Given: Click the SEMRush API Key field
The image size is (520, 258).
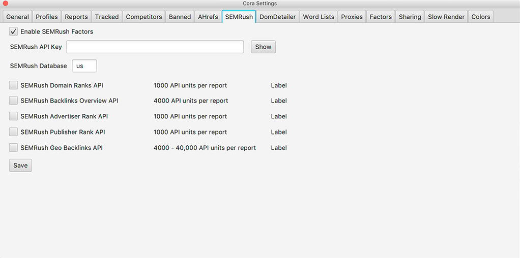Looking at the screenshot, I should point(155,47).
